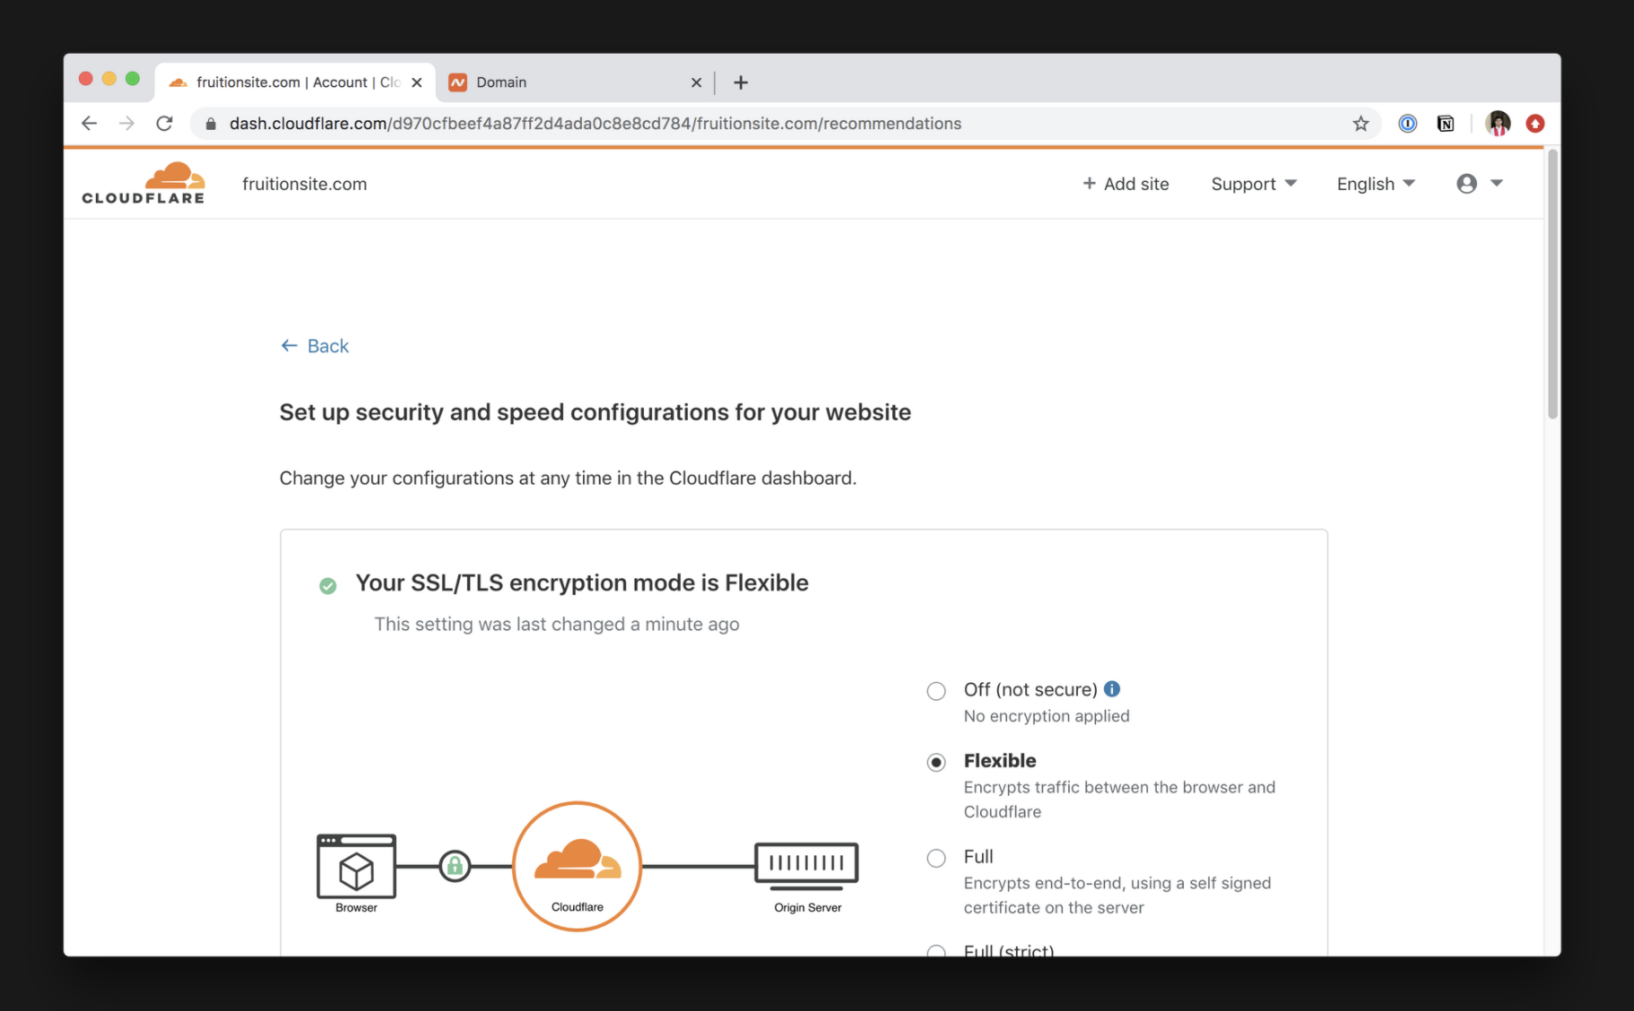This screenshot has width=1634, height=1011.
Task: Select the Flexible encryption radio option
Action: (x=936, y=762)
